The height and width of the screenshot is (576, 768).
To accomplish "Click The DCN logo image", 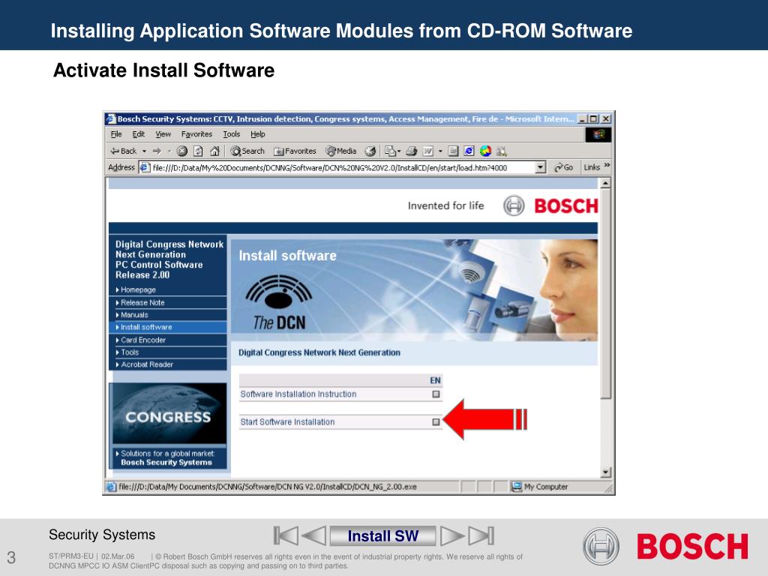I will (279, 303).
